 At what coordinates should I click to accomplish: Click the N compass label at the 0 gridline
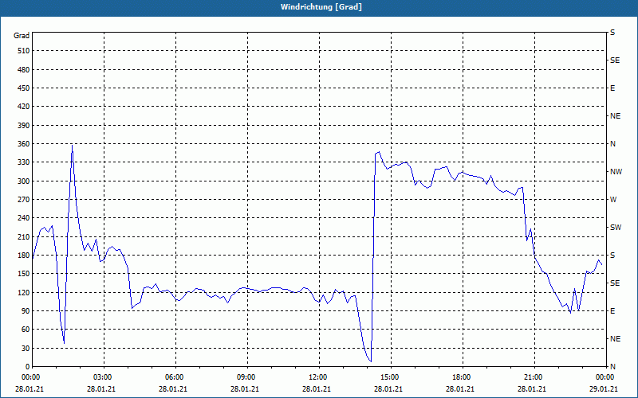point(612,367)
